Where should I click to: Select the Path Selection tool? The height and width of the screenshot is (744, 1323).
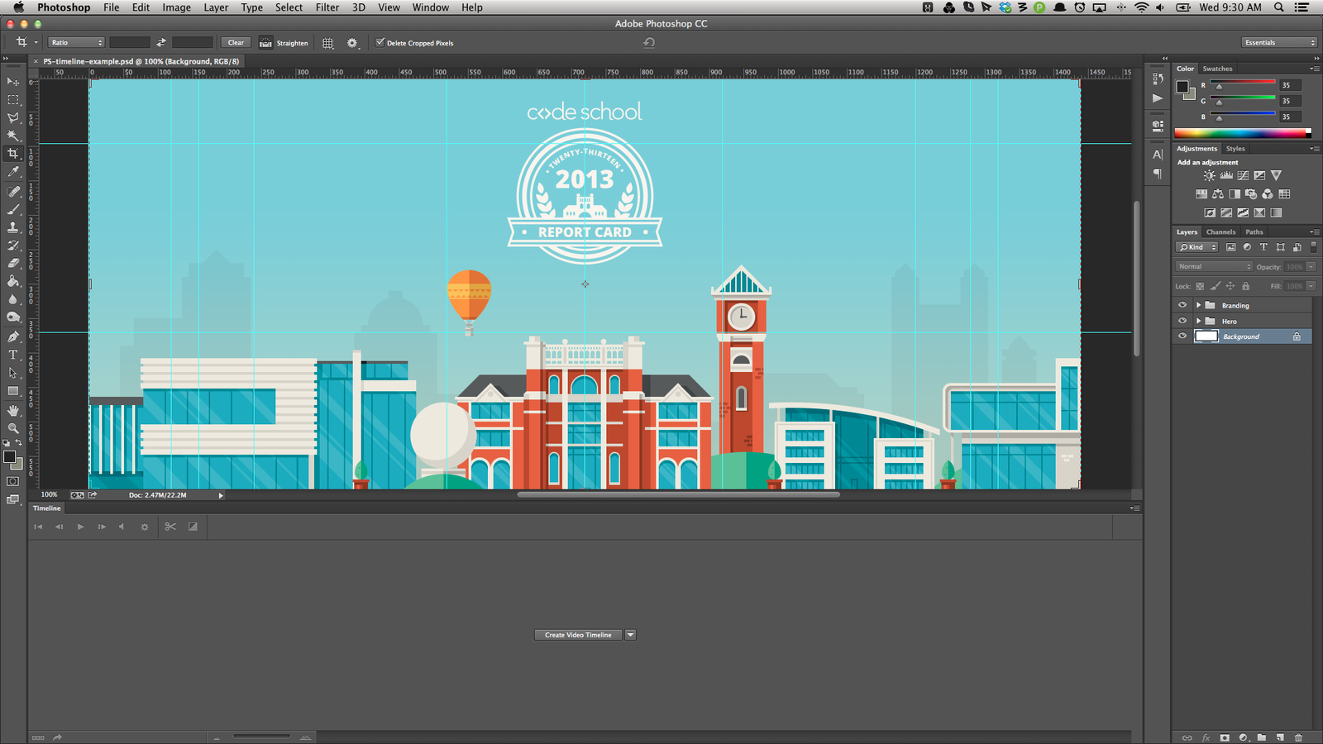[x=13, y=373]
